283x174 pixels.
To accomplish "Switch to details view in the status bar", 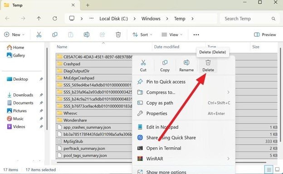I will (269, 169).
